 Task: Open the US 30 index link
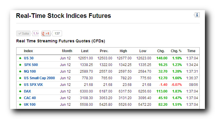29,58
